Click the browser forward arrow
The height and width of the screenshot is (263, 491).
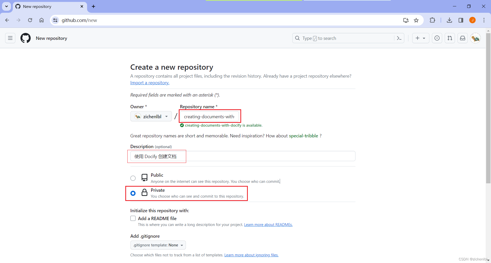[x=18, y=20]
